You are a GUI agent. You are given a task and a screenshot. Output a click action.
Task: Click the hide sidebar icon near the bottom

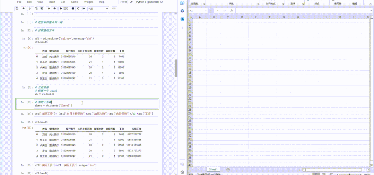click(182, 164)
